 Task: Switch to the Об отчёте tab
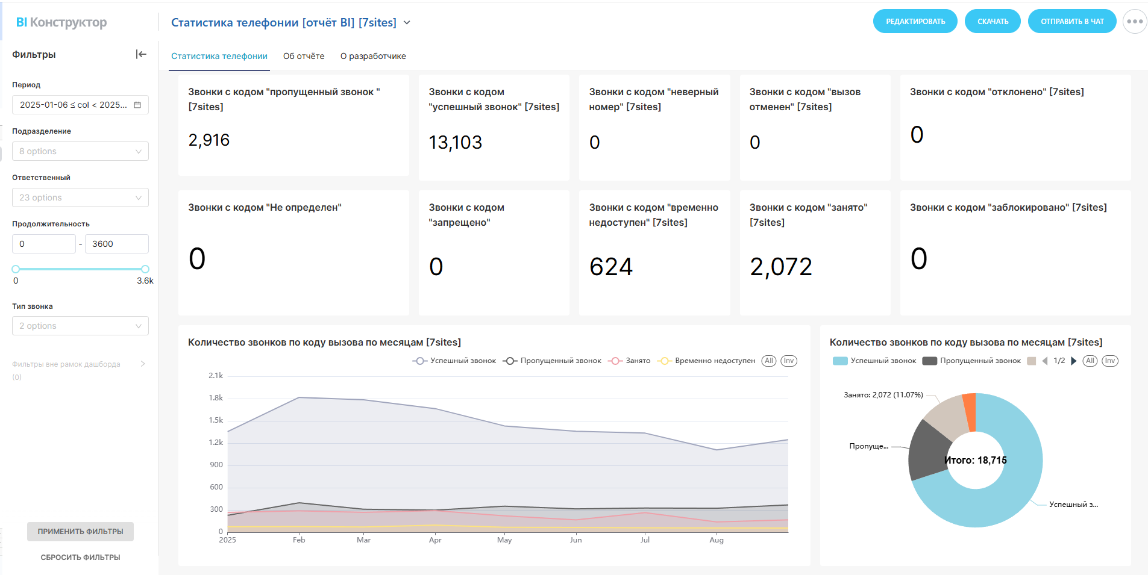pyautogui.click(x=304, y=56)
